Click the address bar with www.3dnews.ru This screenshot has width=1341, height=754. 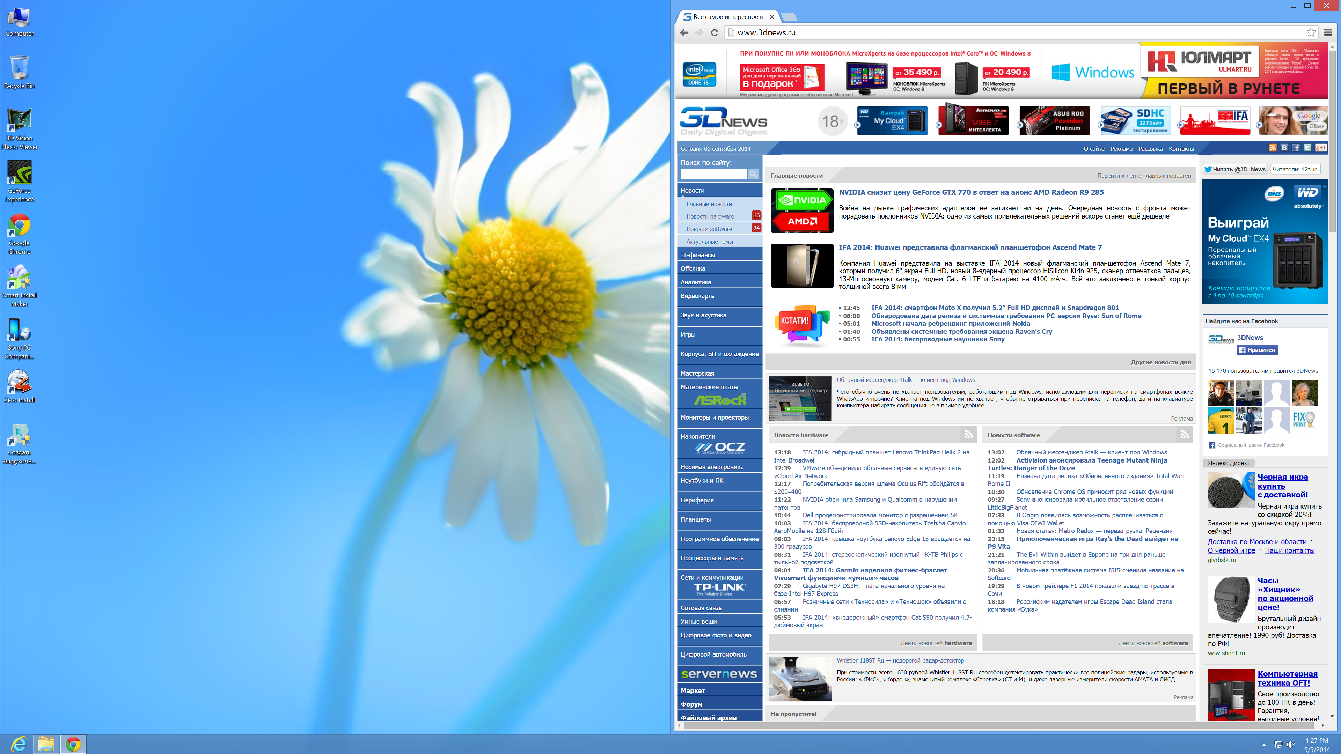(1015, 32)
